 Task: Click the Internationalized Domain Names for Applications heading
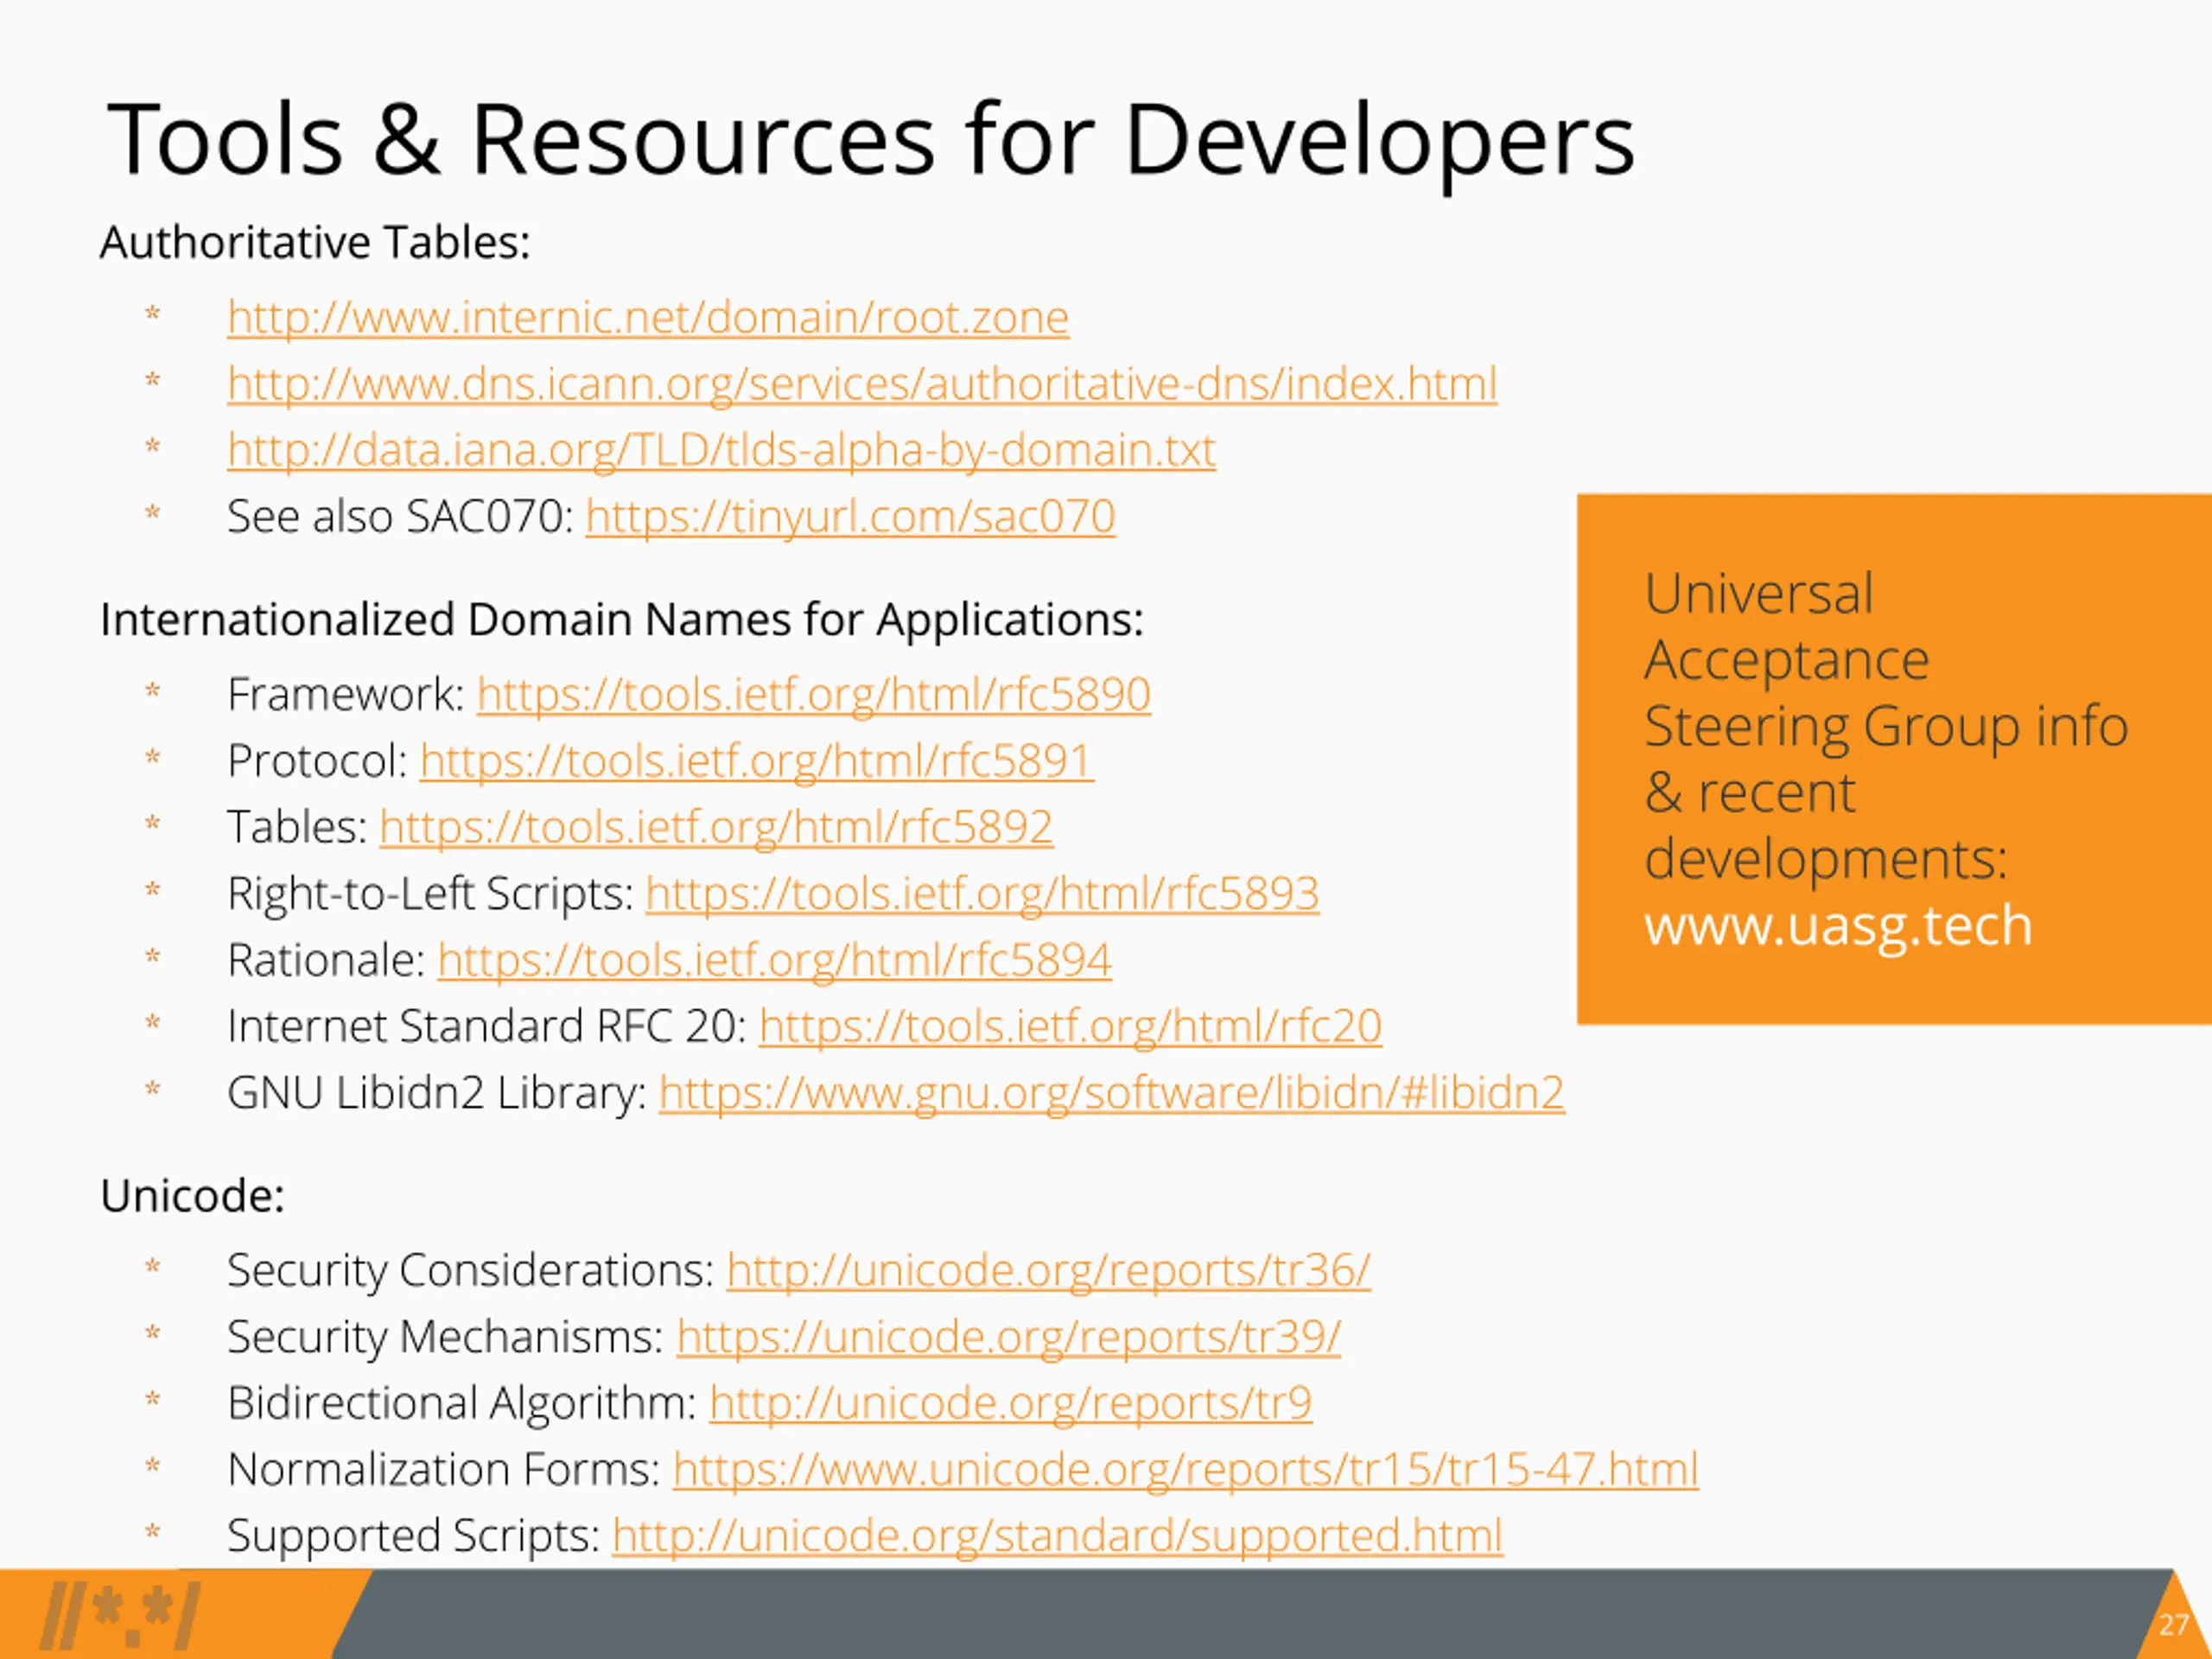(621, 620)
